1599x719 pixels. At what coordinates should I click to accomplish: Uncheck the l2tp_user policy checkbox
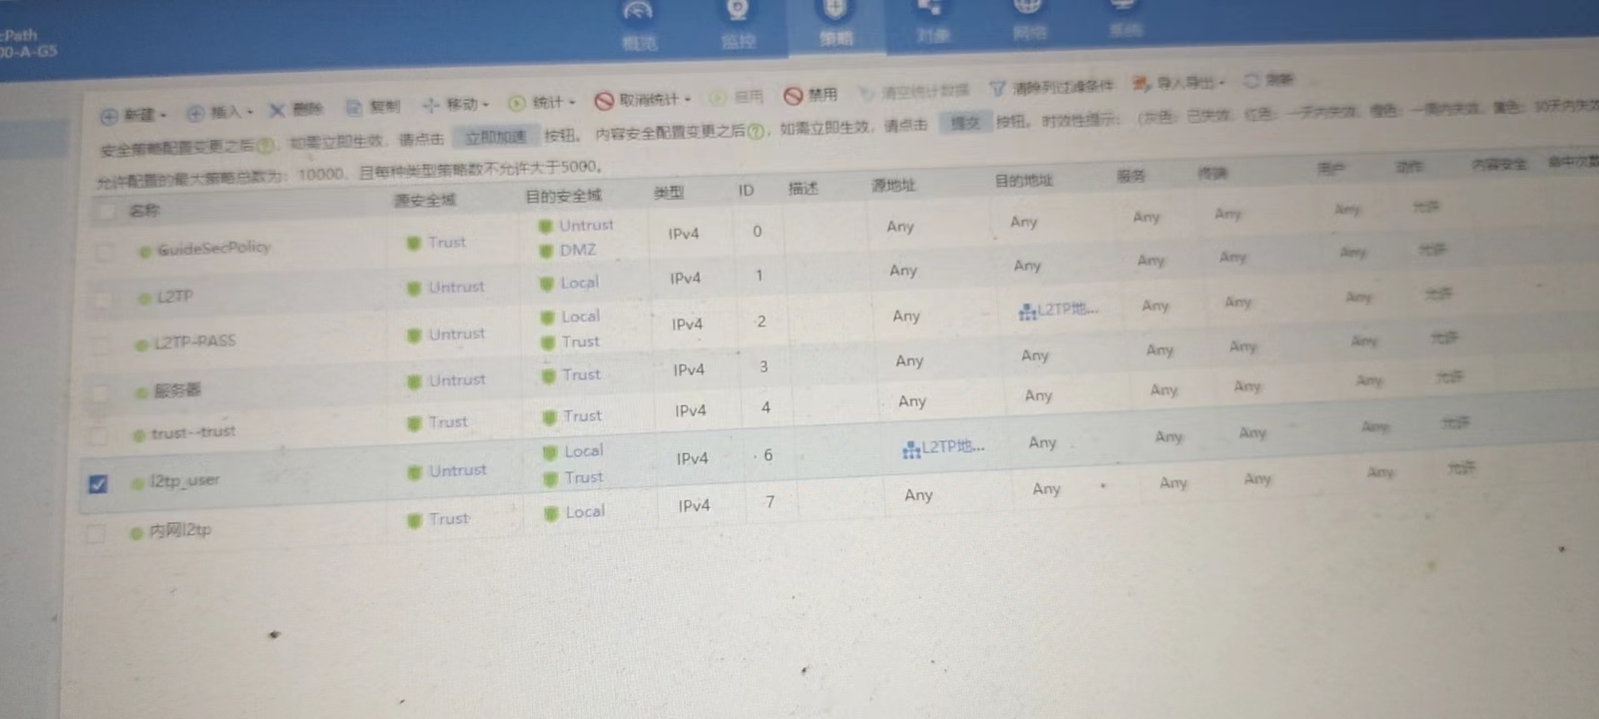click(97, 484)
